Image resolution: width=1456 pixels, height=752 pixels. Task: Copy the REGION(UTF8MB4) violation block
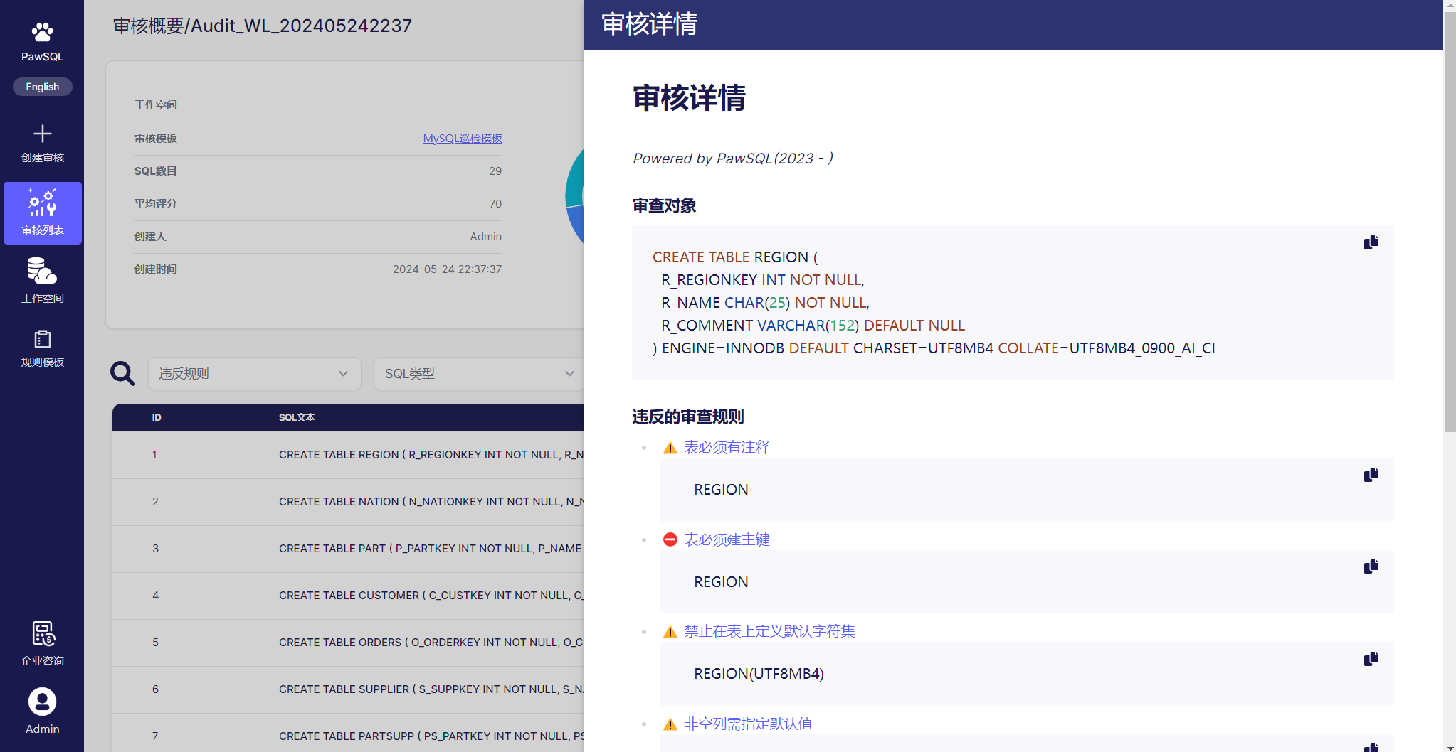tap(1371, 659)
